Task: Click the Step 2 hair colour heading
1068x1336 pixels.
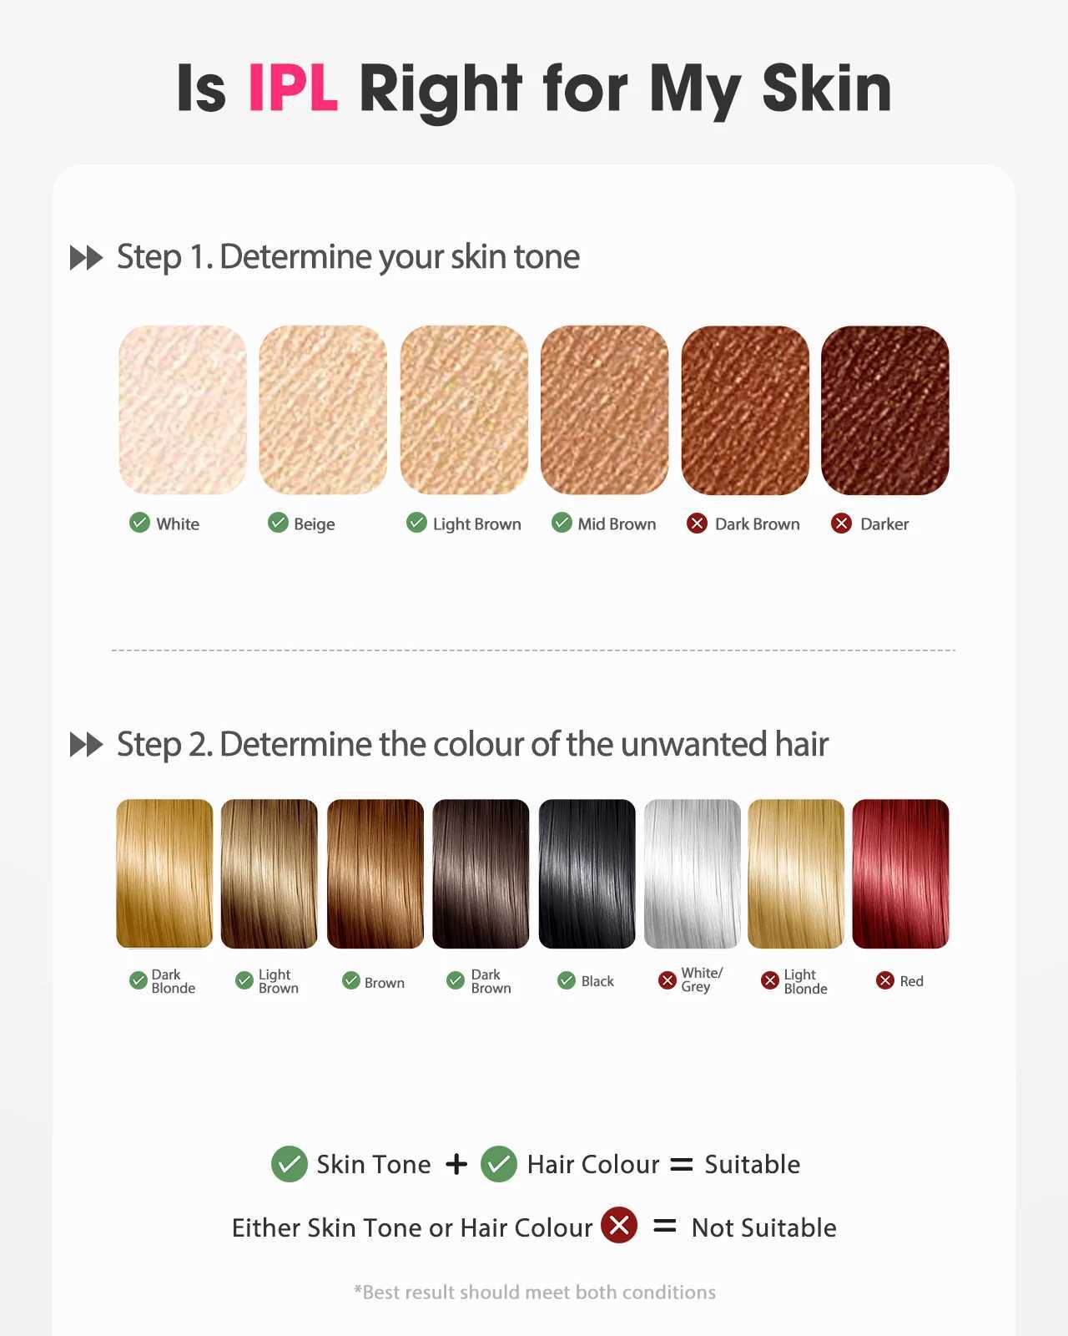Action: click(x=472, y=744)
